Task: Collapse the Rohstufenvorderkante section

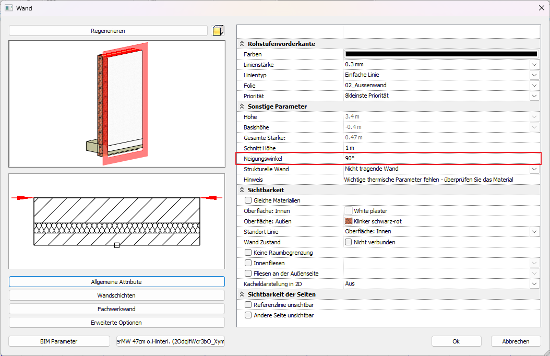Action: [242, 44]
